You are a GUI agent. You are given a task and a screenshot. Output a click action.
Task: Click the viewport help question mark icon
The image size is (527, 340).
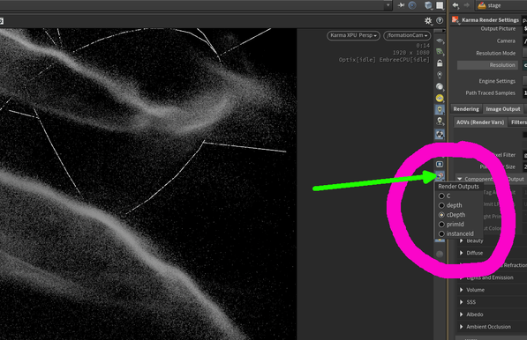(440, 21)
